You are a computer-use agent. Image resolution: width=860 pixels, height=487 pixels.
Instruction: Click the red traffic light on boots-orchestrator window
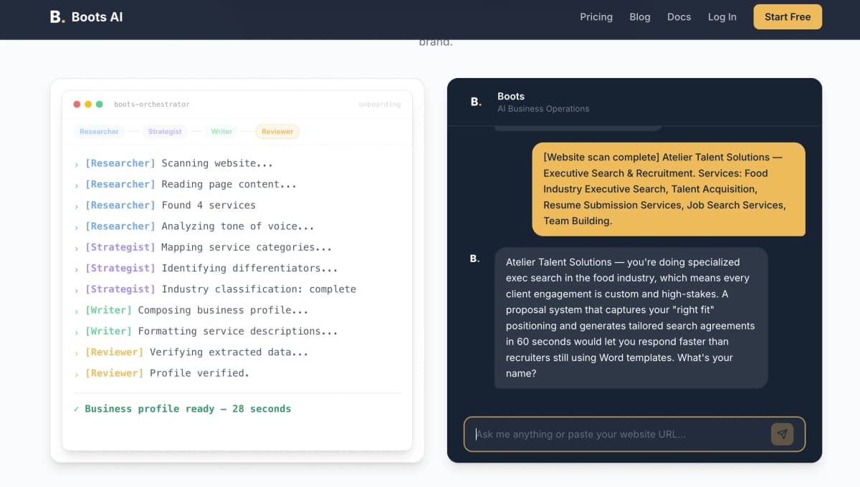tap(77, 104)
